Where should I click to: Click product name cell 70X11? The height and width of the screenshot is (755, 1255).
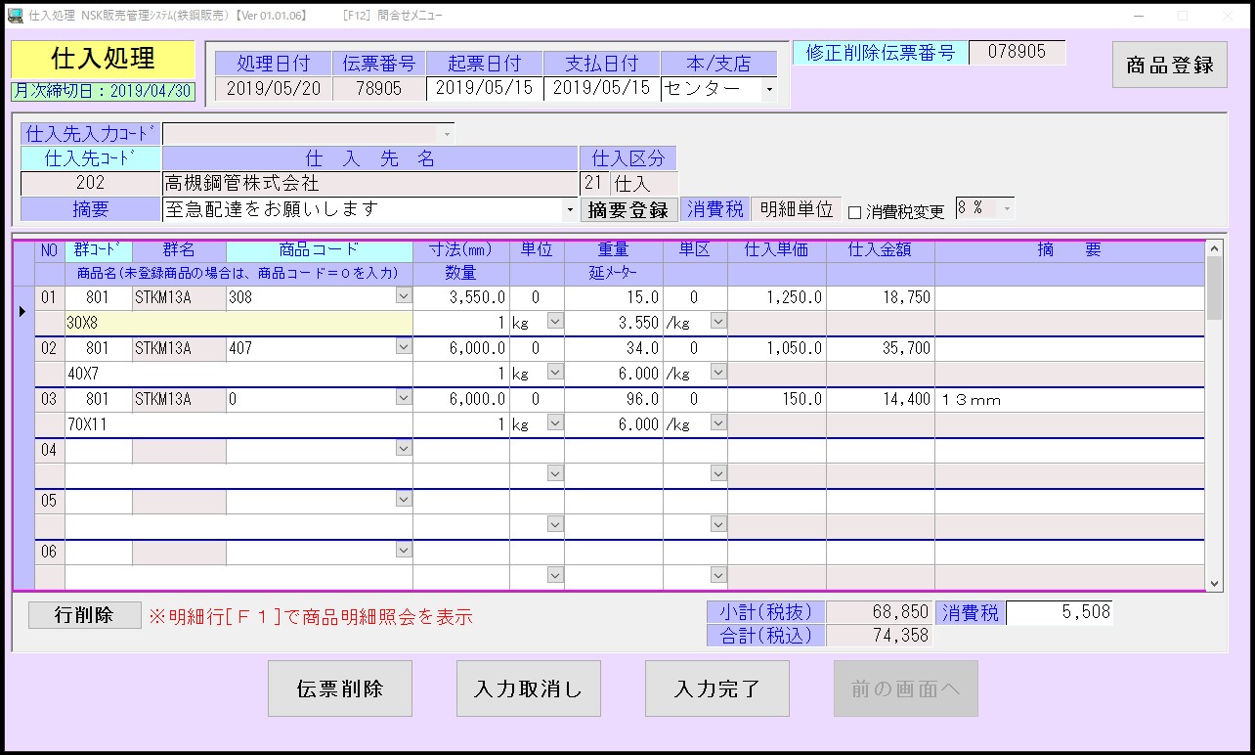[x=238, y=424]
